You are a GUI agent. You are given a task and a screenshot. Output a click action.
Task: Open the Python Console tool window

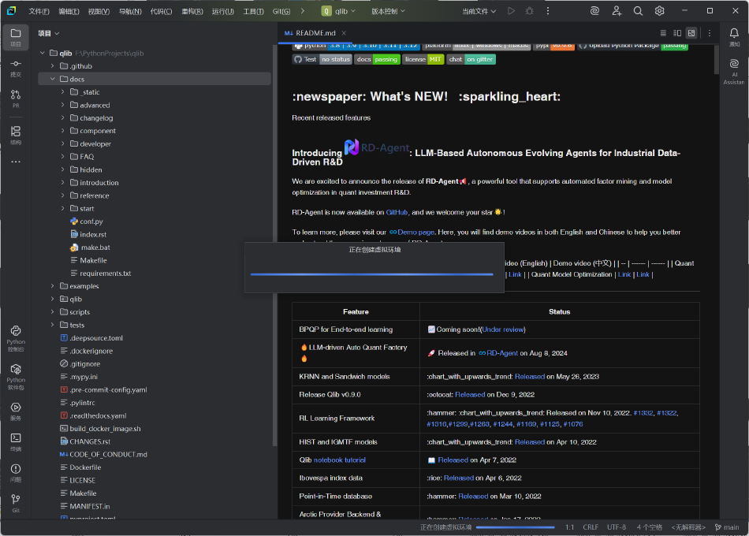click(x=16, y=338)
